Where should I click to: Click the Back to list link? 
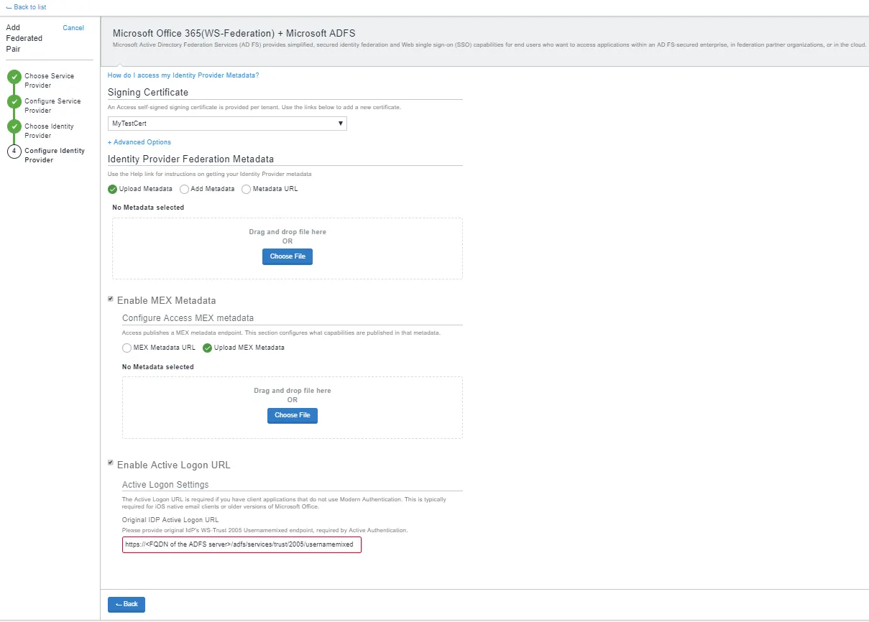pos(26,7)
